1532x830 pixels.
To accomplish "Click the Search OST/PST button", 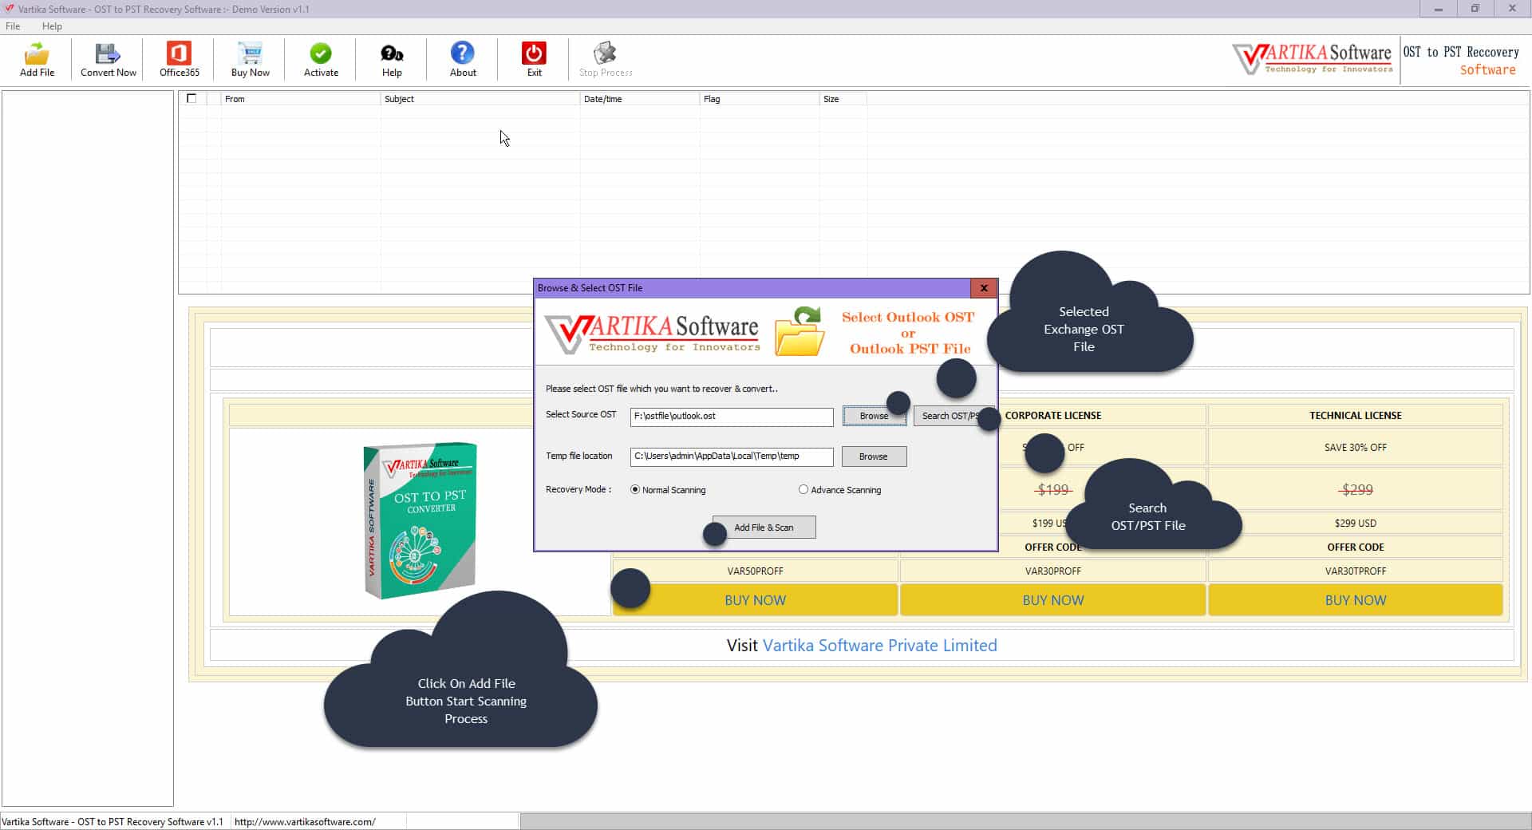I will click(950, 416).
